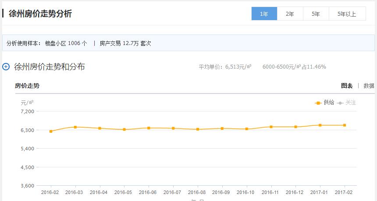The height and width of the screenshot is (201, 377).
Task: Click the 2017-01 data point on the line
Action: (320, 125)
